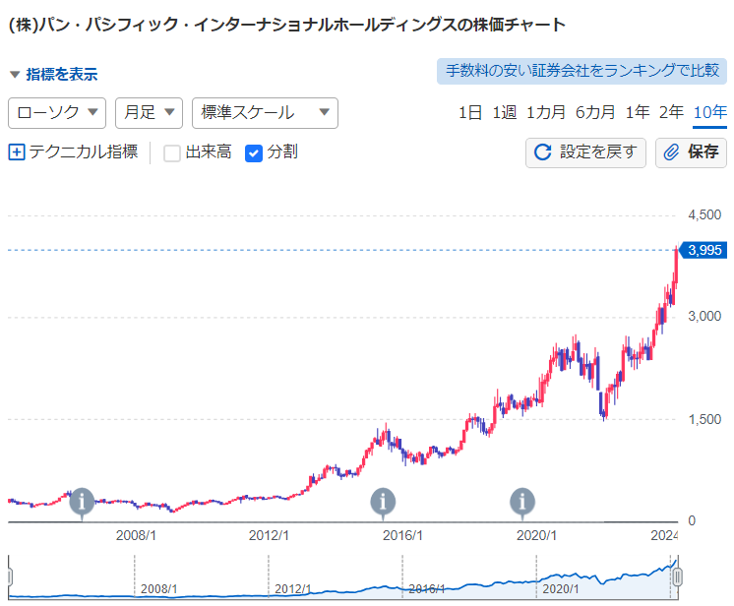Click the info marker before 2016/1
The height and width of the screenshot is (606, 734).
tap(383, 502)
